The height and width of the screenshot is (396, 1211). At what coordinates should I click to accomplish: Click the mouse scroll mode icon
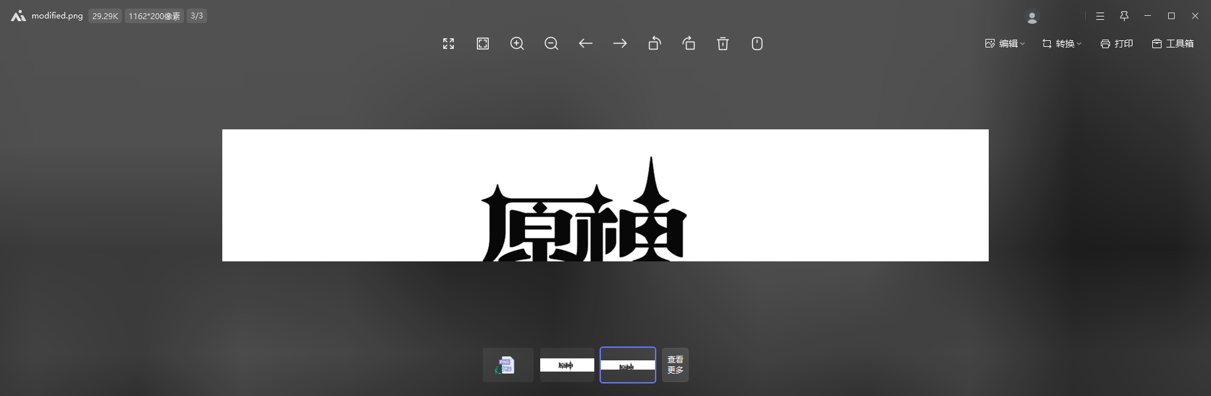tap(757, 44)
